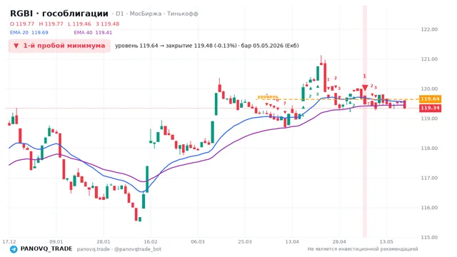Click the low value 'L 119.46'

pyautogui.click(x=79, y=24)
